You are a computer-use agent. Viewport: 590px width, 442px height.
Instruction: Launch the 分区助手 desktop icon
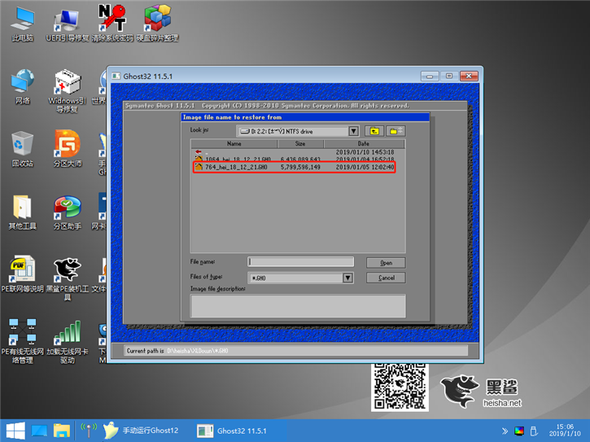(x=67, y=212)
